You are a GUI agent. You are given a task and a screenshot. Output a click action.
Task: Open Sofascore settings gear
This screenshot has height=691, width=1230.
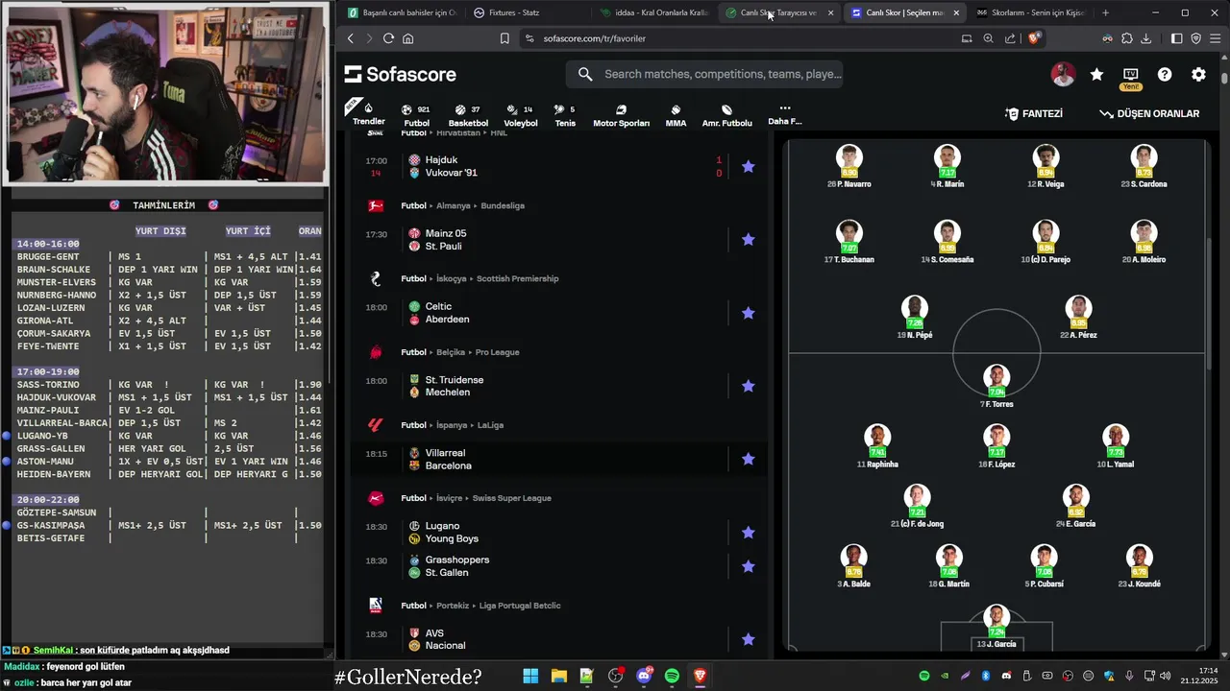click(x=1198, y=74)
